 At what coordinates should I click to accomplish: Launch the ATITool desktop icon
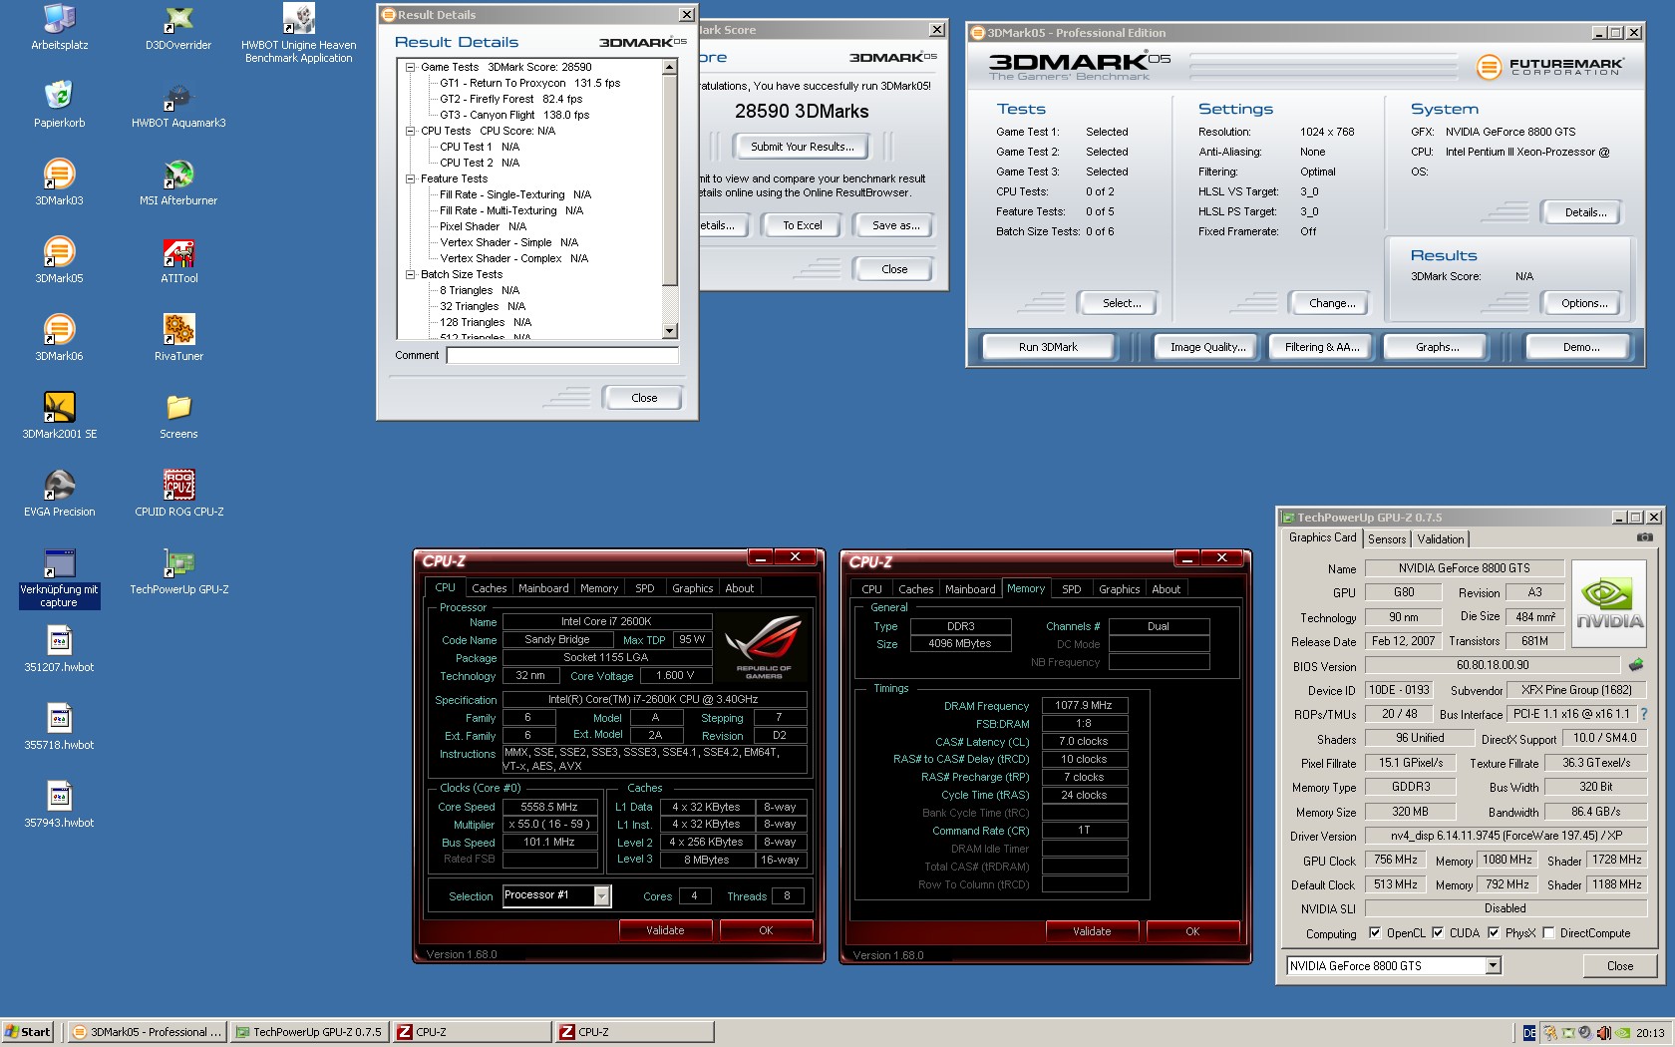178,251
